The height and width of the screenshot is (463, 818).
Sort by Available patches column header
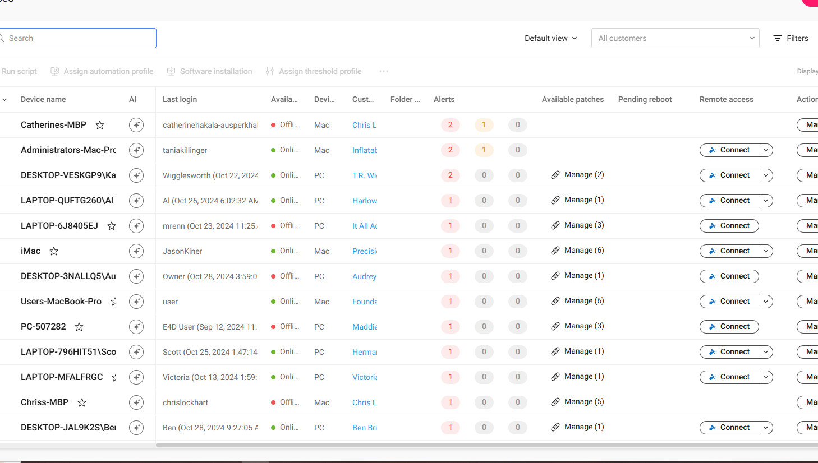pos(573,99)
